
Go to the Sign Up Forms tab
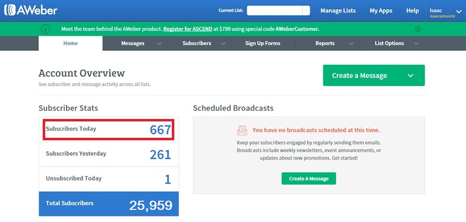tap(263, 44)
